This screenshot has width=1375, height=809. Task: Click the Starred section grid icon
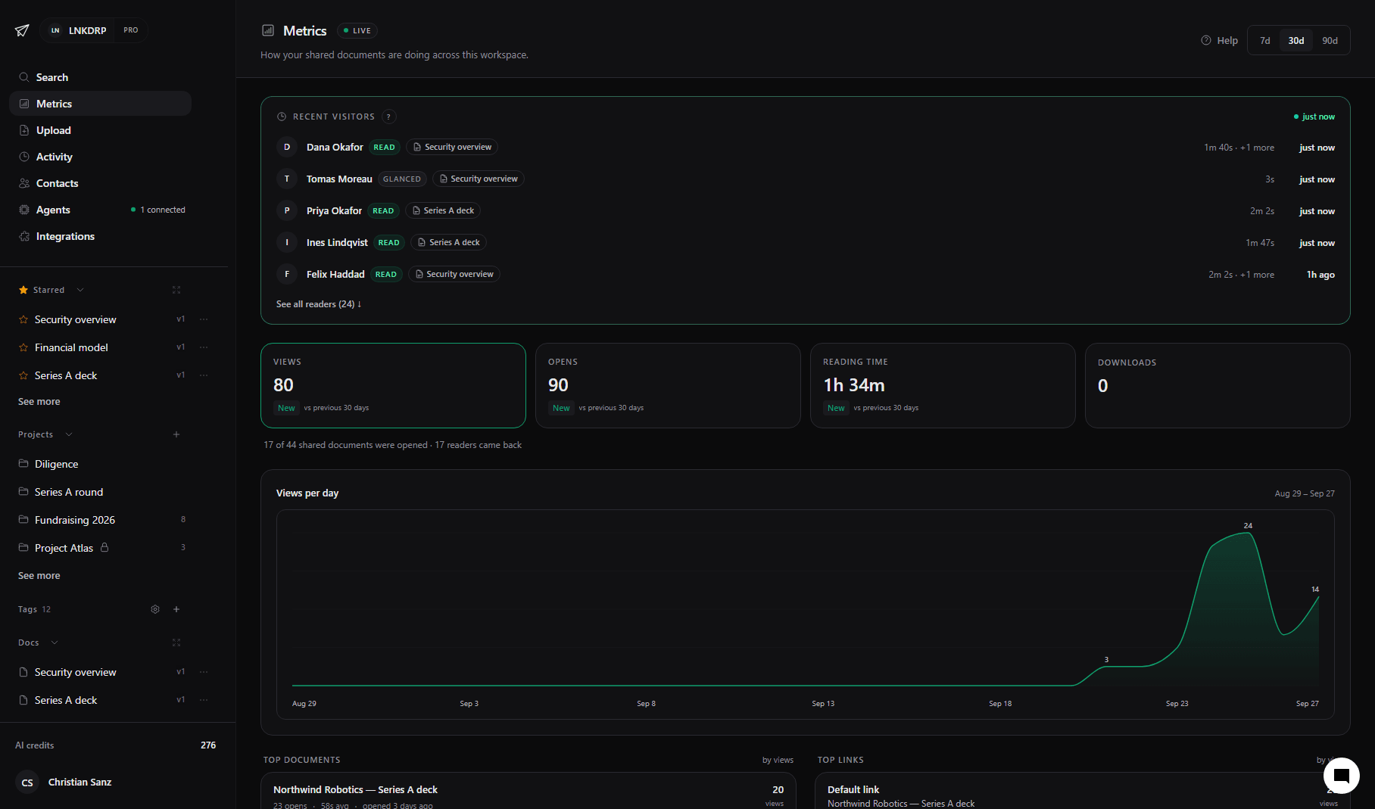point(176,290)
